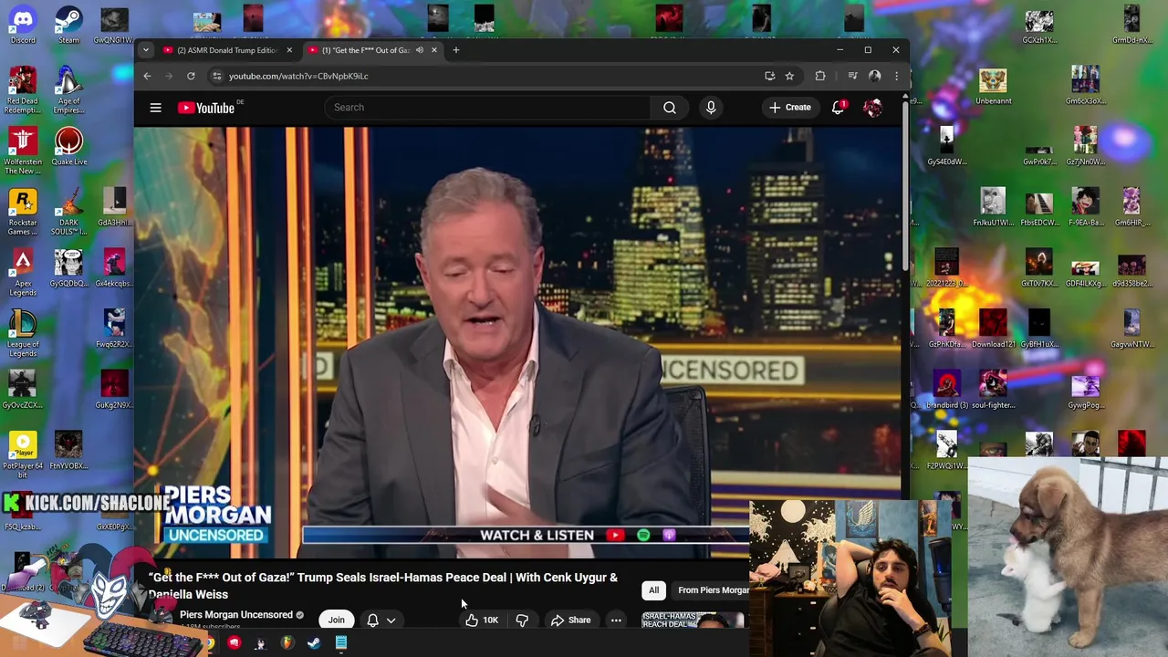Launch League of Legends desktop shortcut
The width and height of the screenshot is (1168, 657).
pyautogui.click(x=23, y=334)
